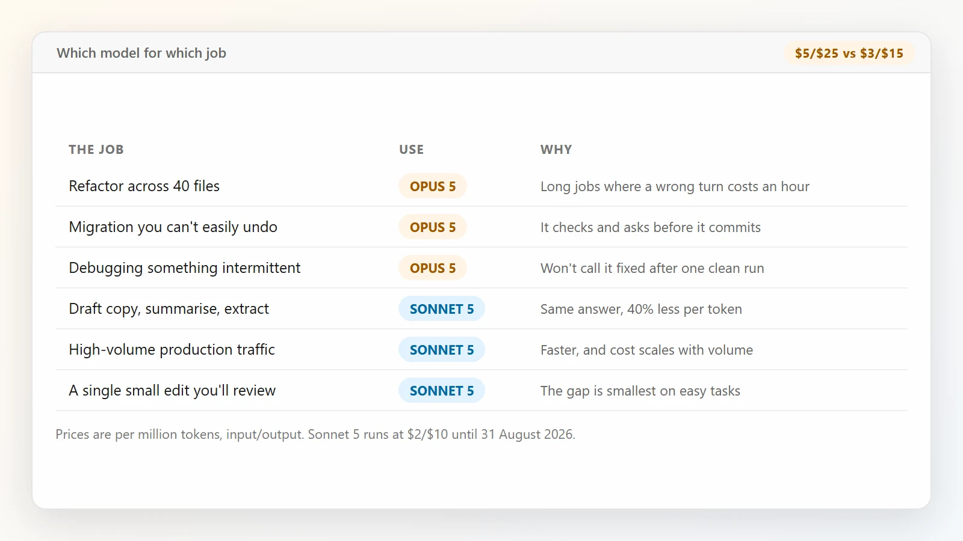The image size is (963, 541).
Task: Click the USE column header
Action: pyautogui.click(x=412, y=150)
